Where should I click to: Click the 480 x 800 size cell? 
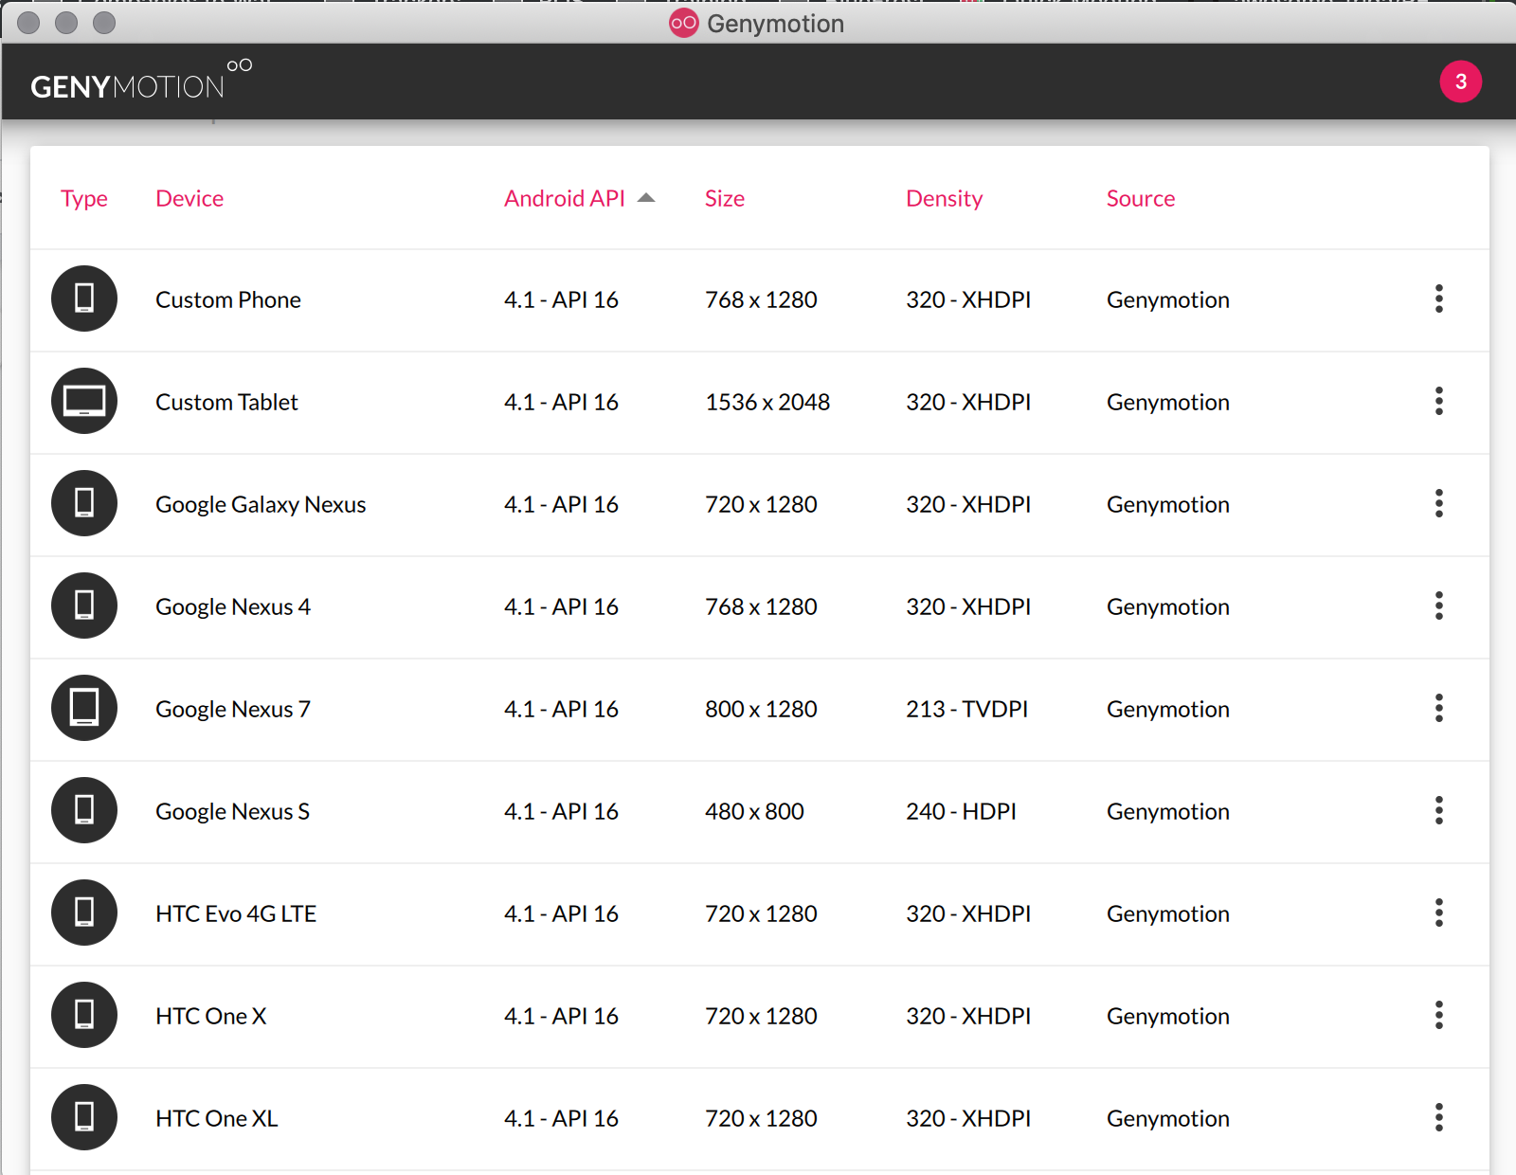point(754,811)
